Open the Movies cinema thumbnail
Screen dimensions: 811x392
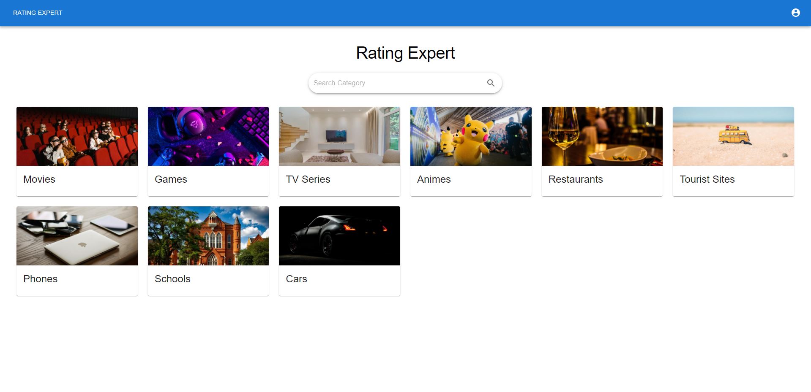tap(77, 136)
